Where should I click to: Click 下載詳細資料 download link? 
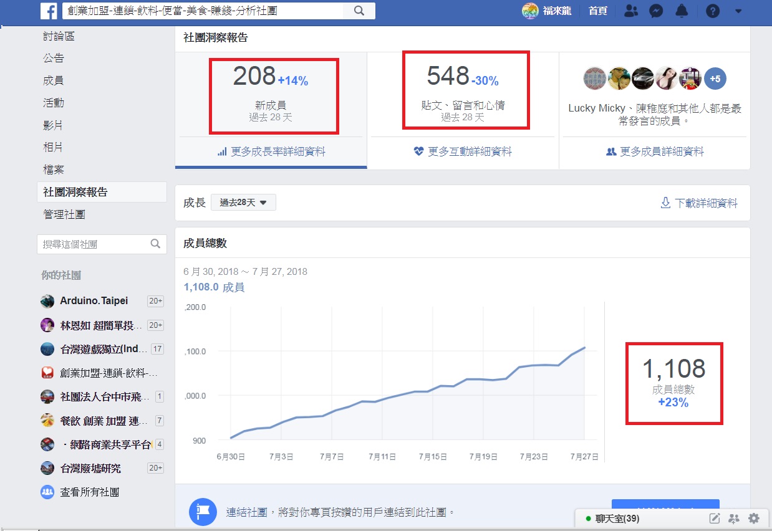tap(699, 203)
